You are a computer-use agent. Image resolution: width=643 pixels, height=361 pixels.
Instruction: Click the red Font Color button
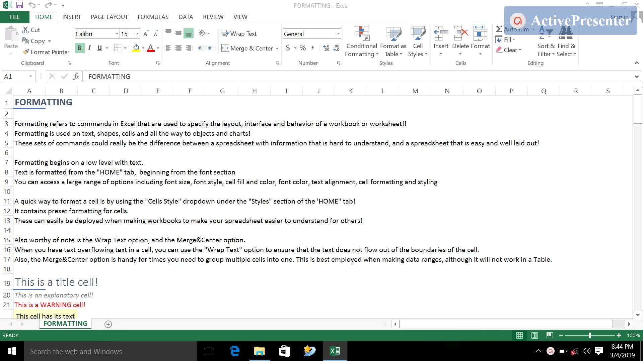pyautogui.click(x=151, y=48)
